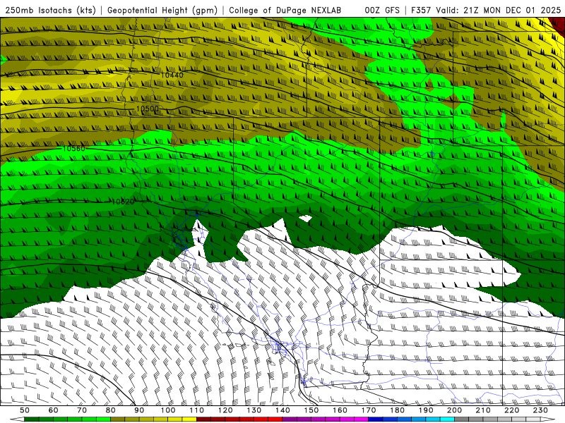This screenshot has height=423, width=565.
Task: Click the 70 knot color bar label
Action: point(82,410)
